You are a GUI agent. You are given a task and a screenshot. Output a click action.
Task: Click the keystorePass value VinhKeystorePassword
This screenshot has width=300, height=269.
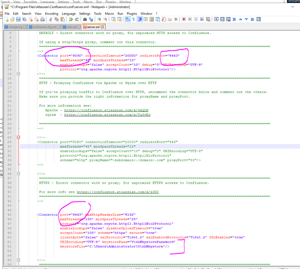coord(153,242)
